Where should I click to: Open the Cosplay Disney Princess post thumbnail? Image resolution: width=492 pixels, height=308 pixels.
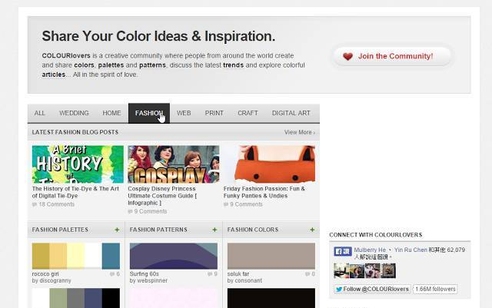pyautogui.click(x=173, y=164)
